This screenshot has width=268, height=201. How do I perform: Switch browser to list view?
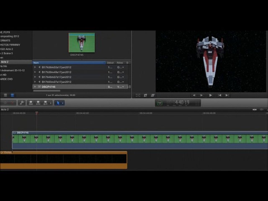(12, 95)
